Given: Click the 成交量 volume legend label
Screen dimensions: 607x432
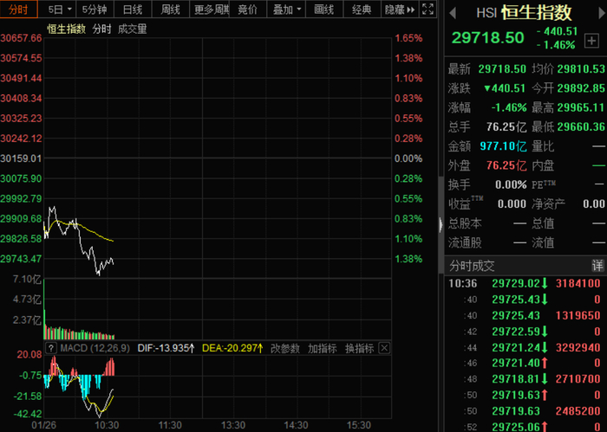Looking at the screenshot, I should 132,29.
